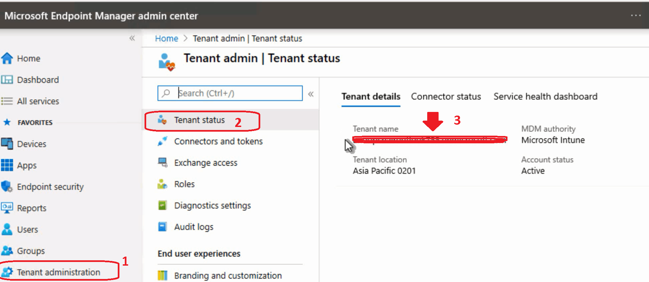Click the All services list icon
The width and height of the screenshot is (649, 282).
pyautogui.click(x=7, y=101)
